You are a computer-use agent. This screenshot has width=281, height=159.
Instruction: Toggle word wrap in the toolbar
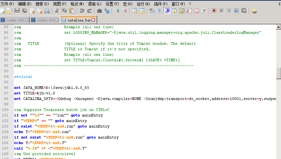152,11
